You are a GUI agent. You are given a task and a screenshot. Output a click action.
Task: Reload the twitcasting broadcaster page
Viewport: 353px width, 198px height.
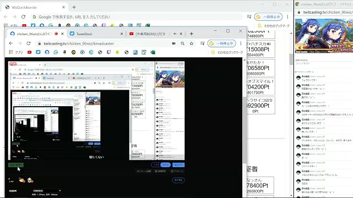[x=28, y=43]
